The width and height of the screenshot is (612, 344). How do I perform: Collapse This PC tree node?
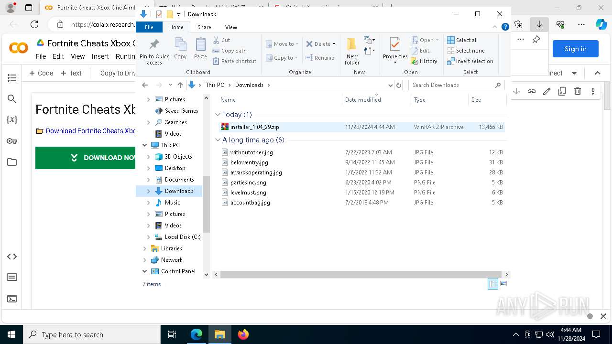pos(145,145)
